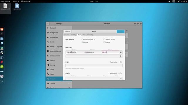This screenshot has height=105, width=188.
Task: Click the Privacy hand icon in sidebar
Action: 48,60
